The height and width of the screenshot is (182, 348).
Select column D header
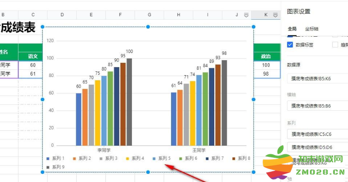pos(62,15)
